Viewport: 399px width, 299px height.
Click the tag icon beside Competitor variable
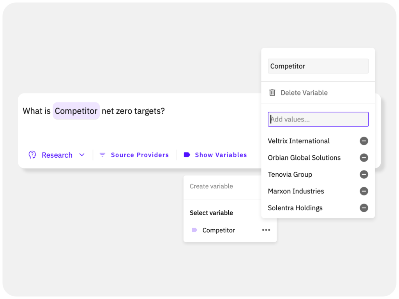(194, 230)
